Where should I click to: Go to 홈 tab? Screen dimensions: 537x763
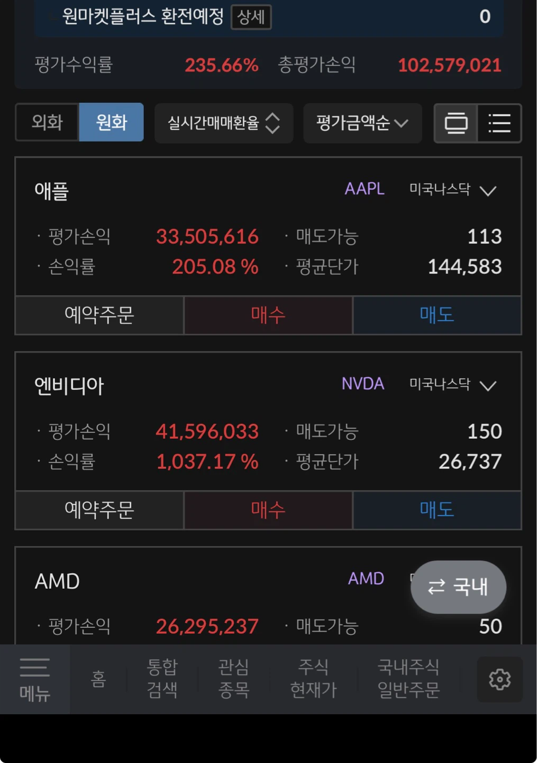coord(98,679)
